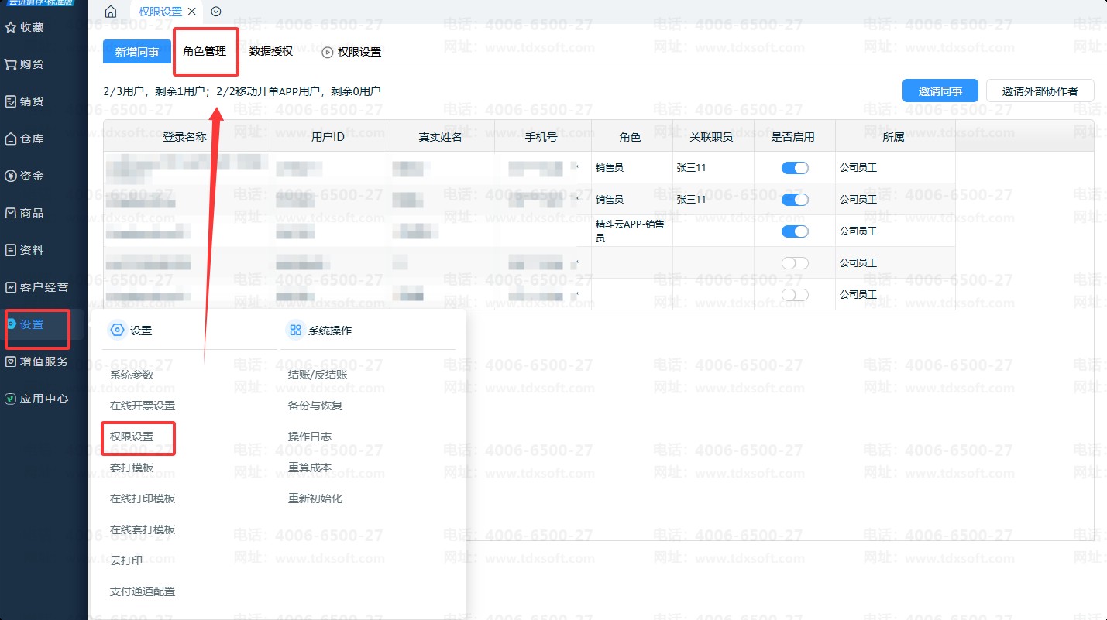The height and width of the screenshot is (620, 1107).
Task: Click the 购货 cart icon in sidebar
Action: click(11, 64)
